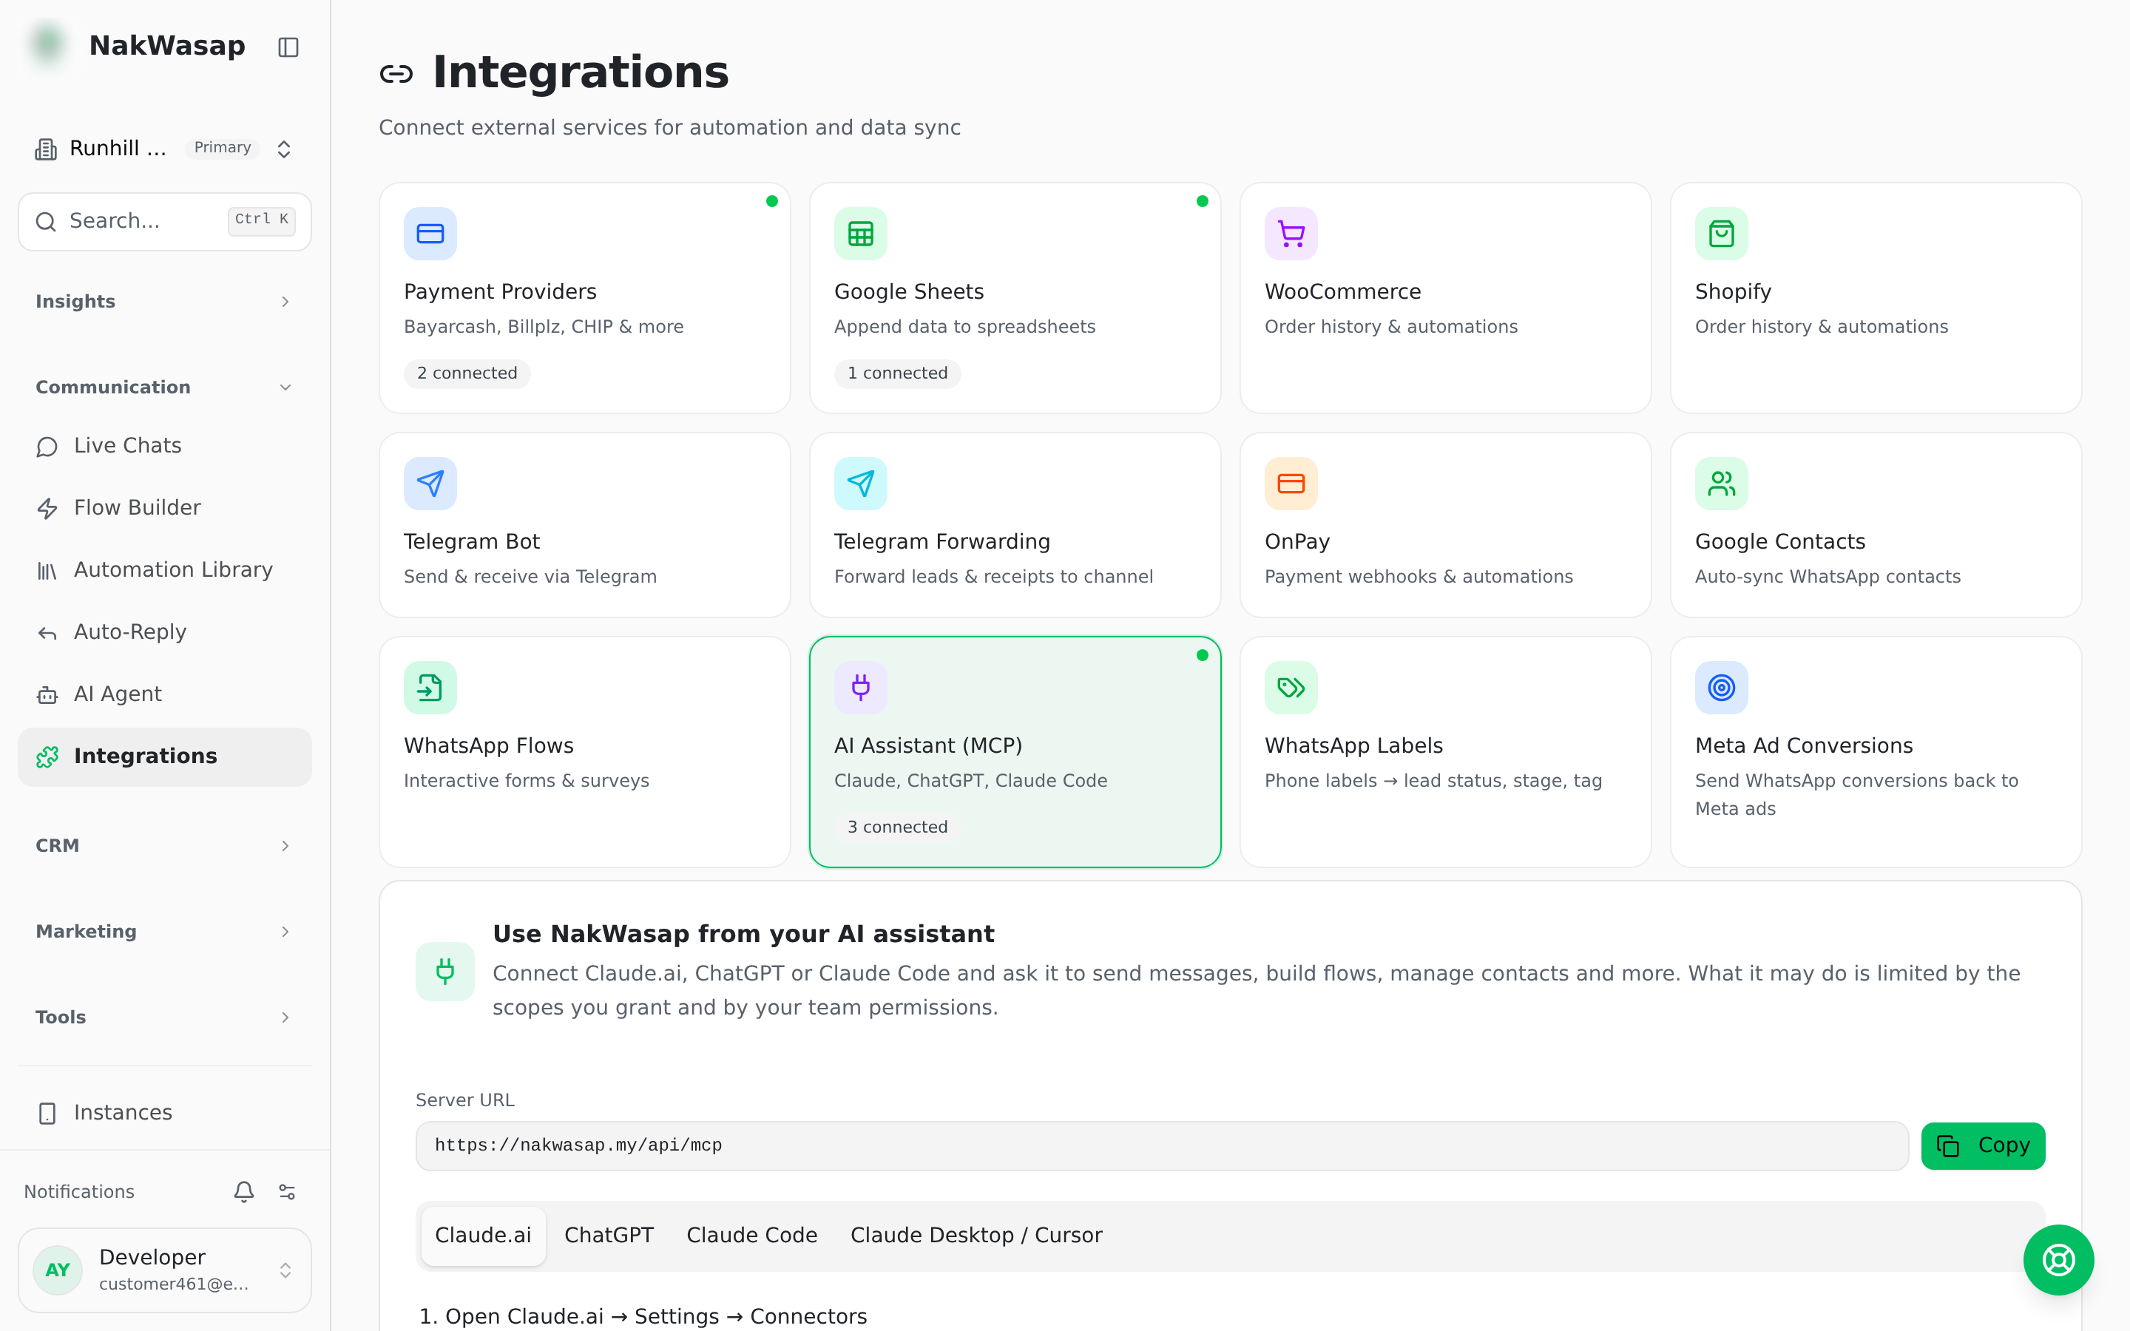Viewport: 2130px width, 1331px height.
Task: Open the help lifebuoy floating button
Action: click(2058, 1260)
